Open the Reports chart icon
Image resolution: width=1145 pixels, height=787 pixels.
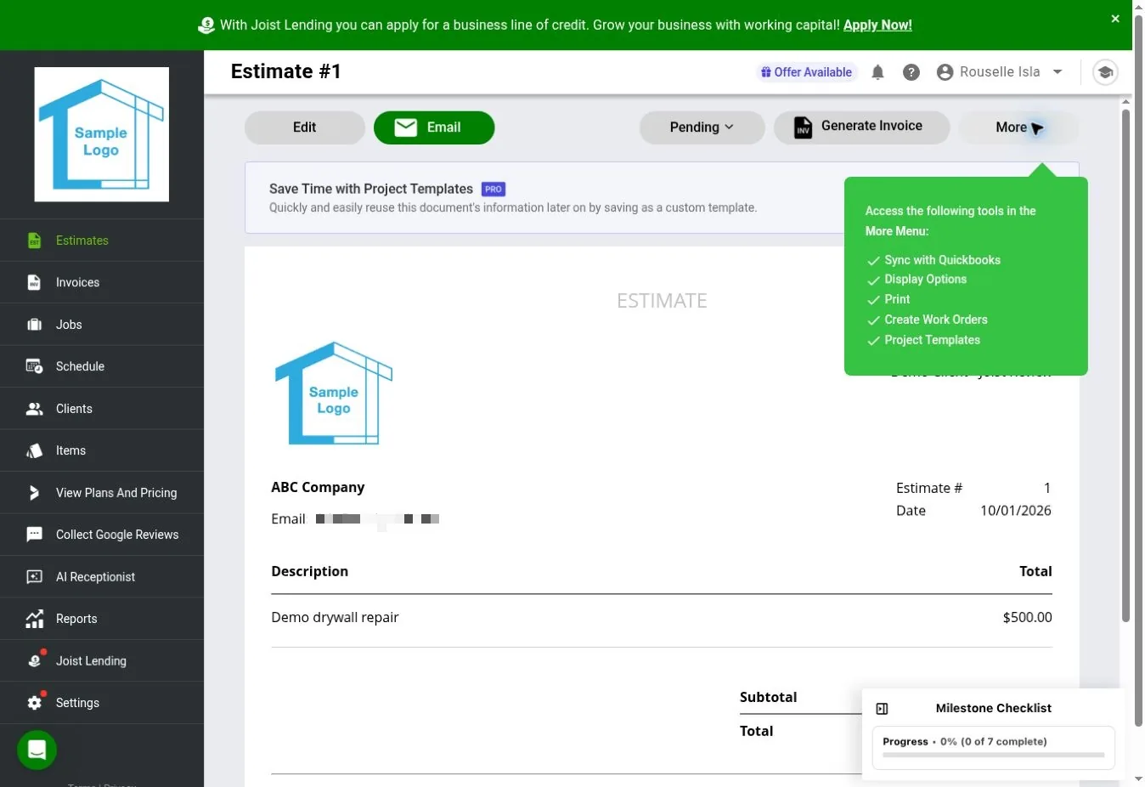pyautogui.click(x=34, y=619)
